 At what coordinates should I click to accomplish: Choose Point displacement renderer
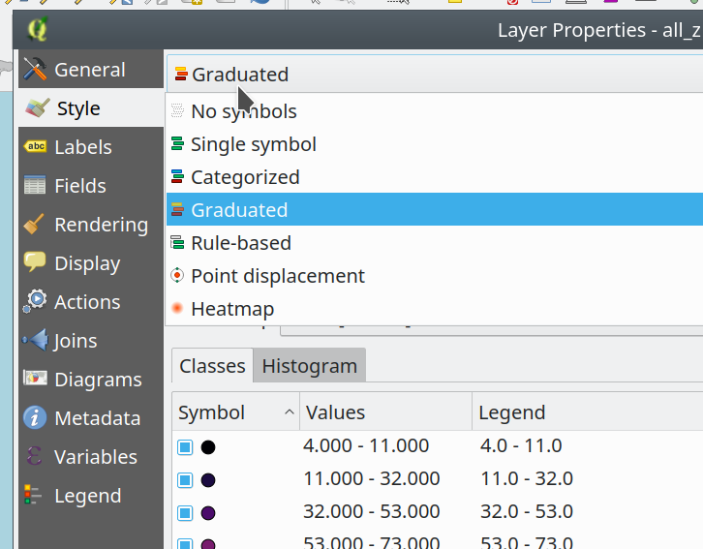pos(435,276)
